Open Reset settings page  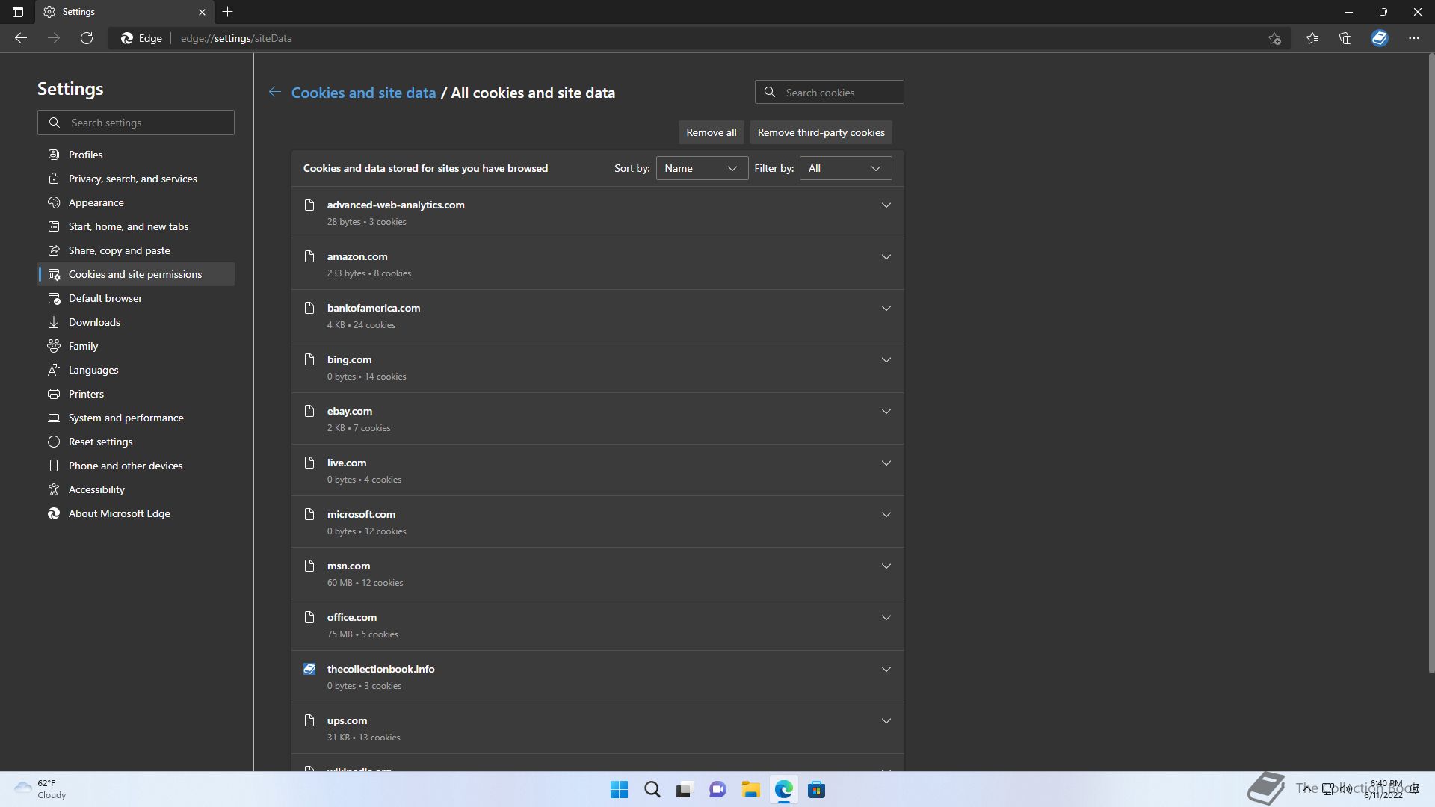tap(136, 442)
